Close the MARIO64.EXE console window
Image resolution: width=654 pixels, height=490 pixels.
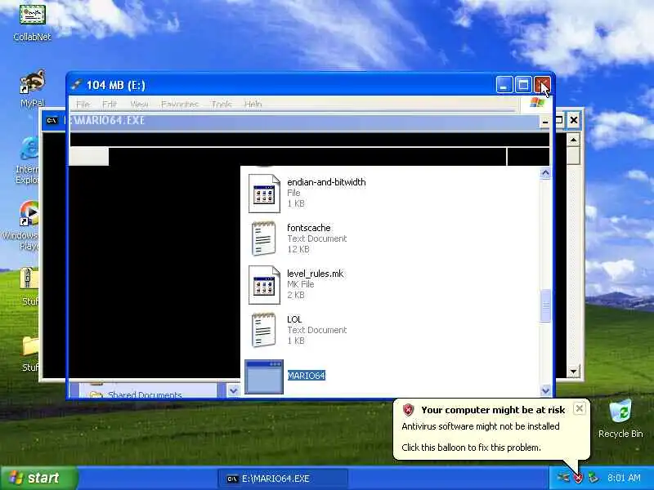tap(574, 120)
